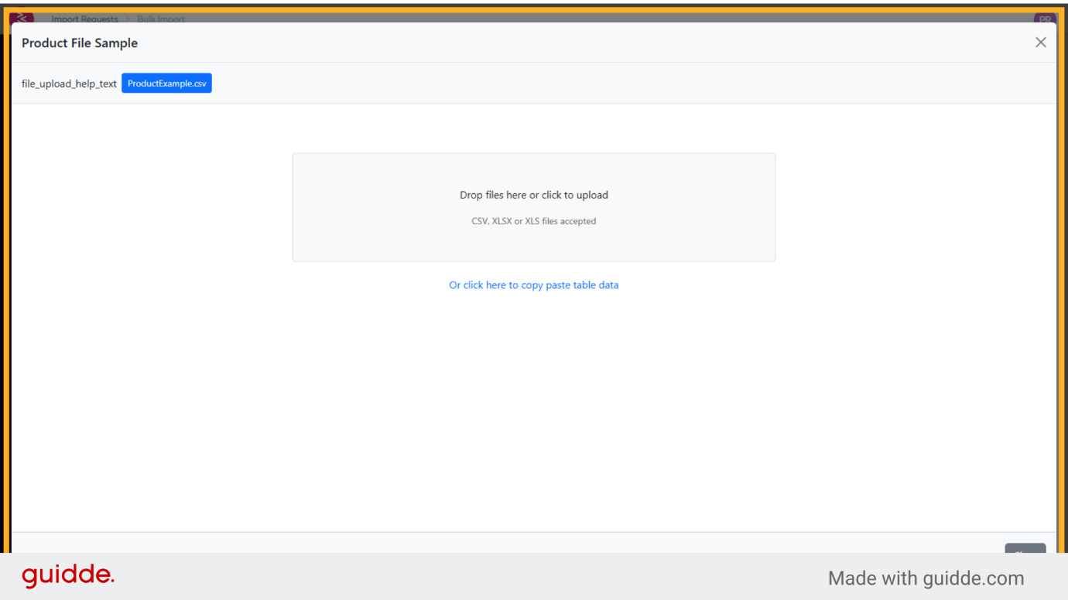Click the Made with guidde.com text
Image resolution: width=1068 pixels, height=600 pixels.
pyautogui.click(x=926, y=578)
